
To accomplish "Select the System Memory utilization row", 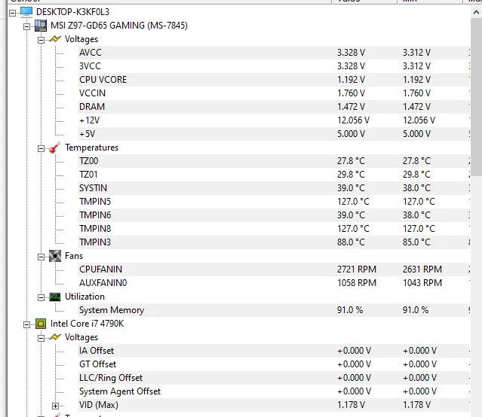I will tap(274, 310).
